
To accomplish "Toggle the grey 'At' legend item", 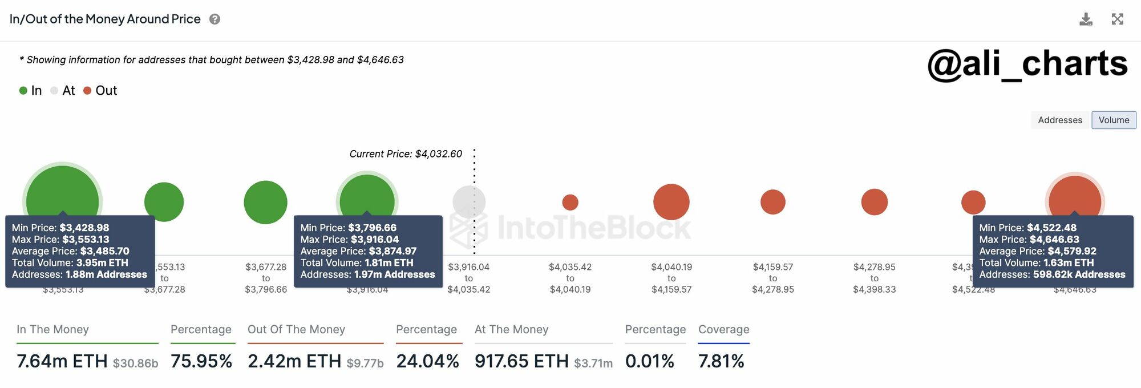I will pyautogui.click(x=63, y=91).
